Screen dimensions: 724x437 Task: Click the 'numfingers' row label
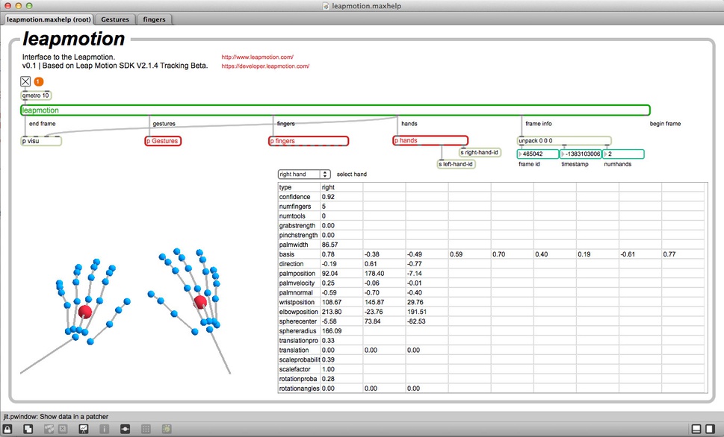click(295, 207)
